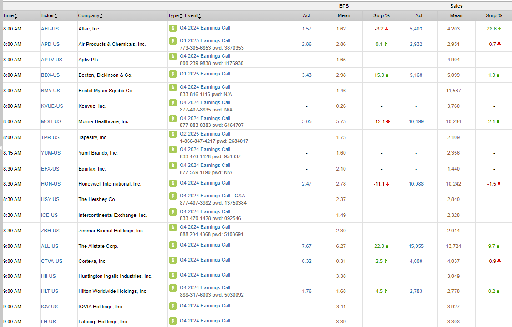Click the Surp % header under EPS
This screenshot has height=327, width=512.
coord(381,15)
